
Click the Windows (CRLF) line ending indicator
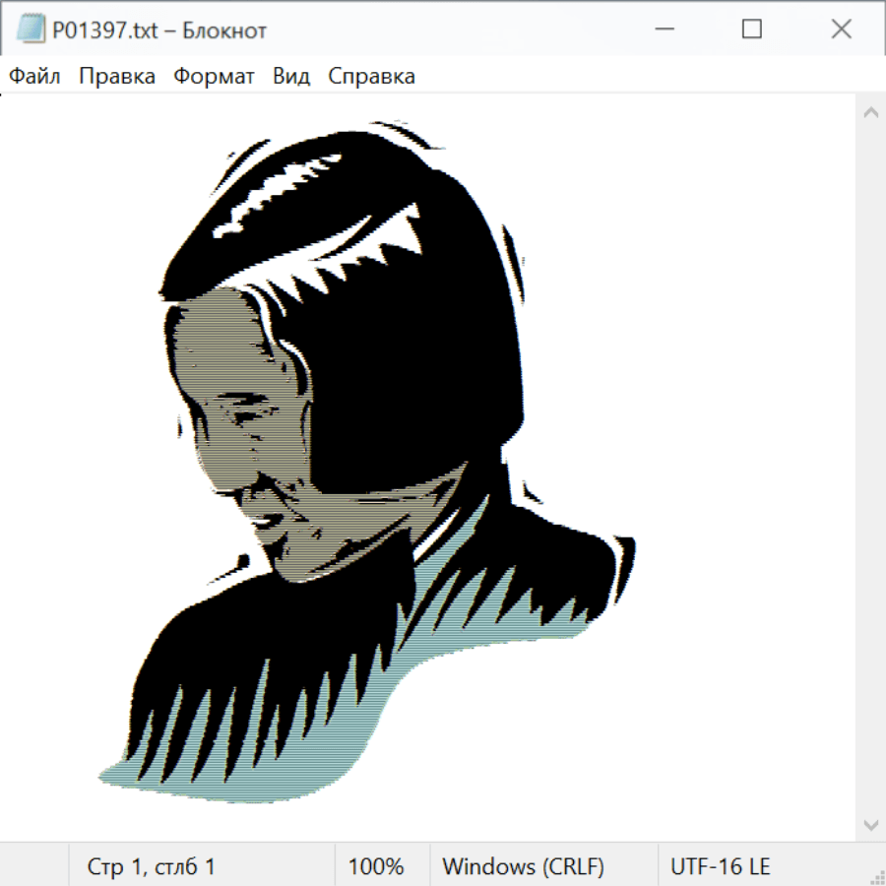click(523, 866)
